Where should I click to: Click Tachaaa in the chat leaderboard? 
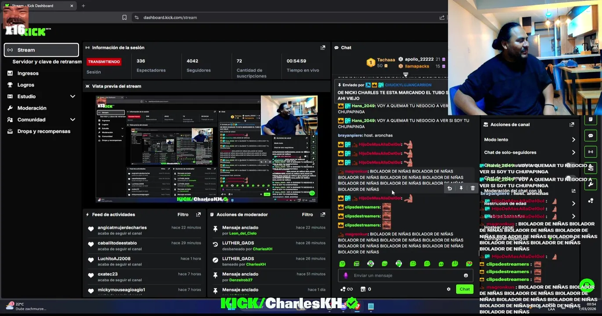coord(386,60)
